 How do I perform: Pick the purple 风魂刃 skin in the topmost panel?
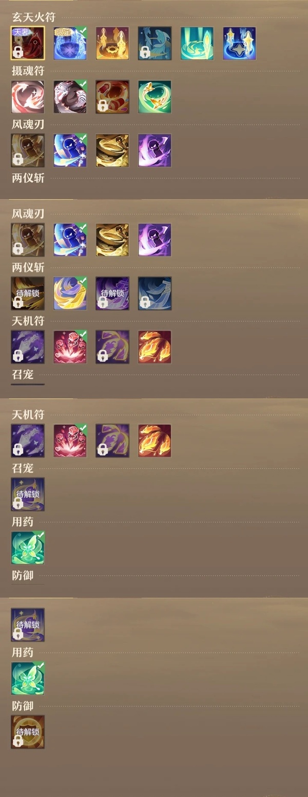click(155, 150)
